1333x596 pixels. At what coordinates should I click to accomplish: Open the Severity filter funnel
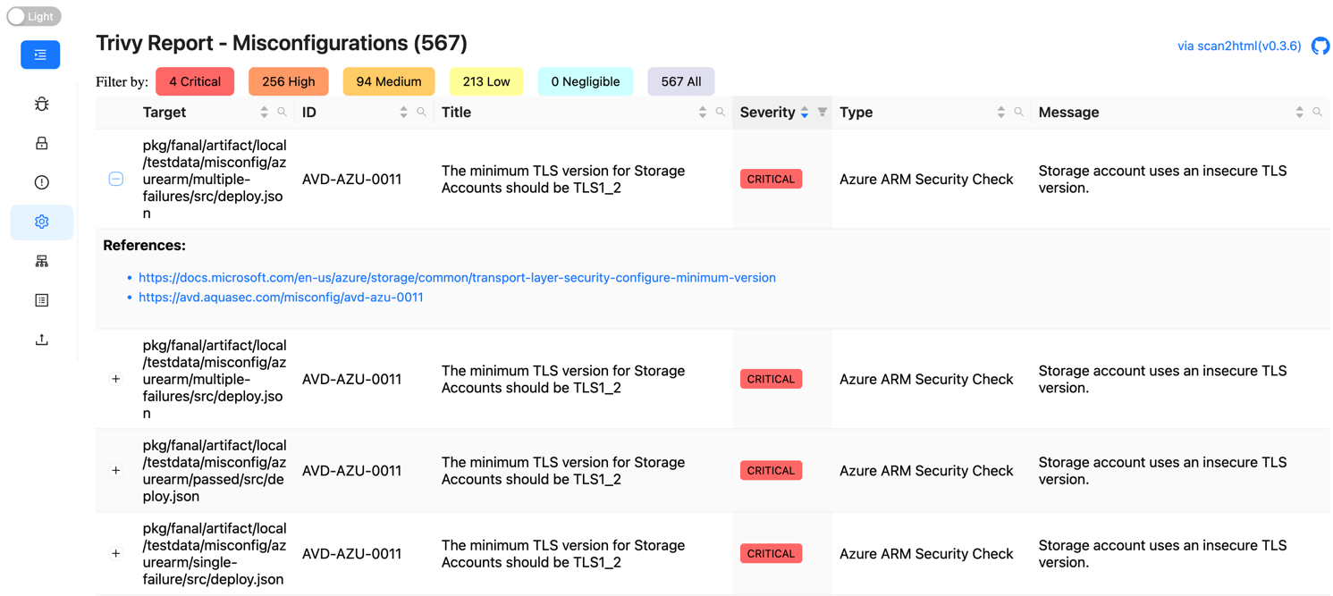(823, 113)
